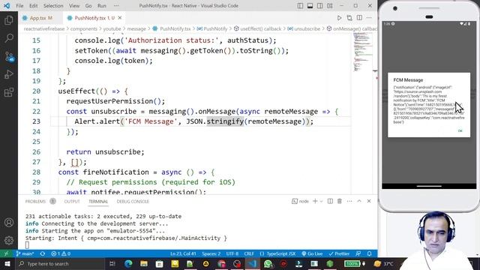
Task: Kill terminal with trash icon
Action: (340, 201)
